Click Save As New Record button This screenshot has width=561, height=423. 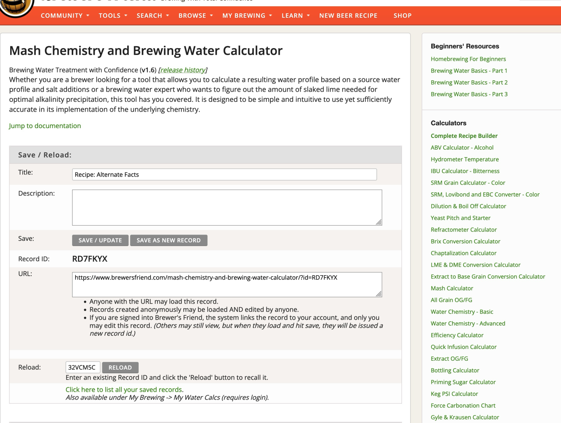pos(168,240)
